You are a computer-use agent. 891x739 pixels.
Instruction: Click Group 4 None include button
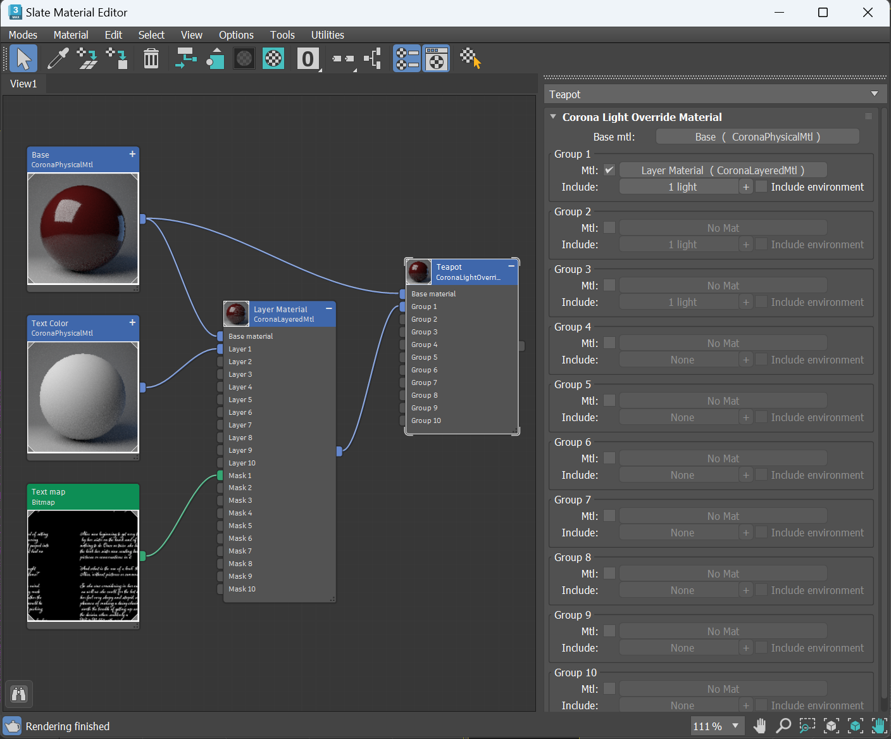coord(679,360)
